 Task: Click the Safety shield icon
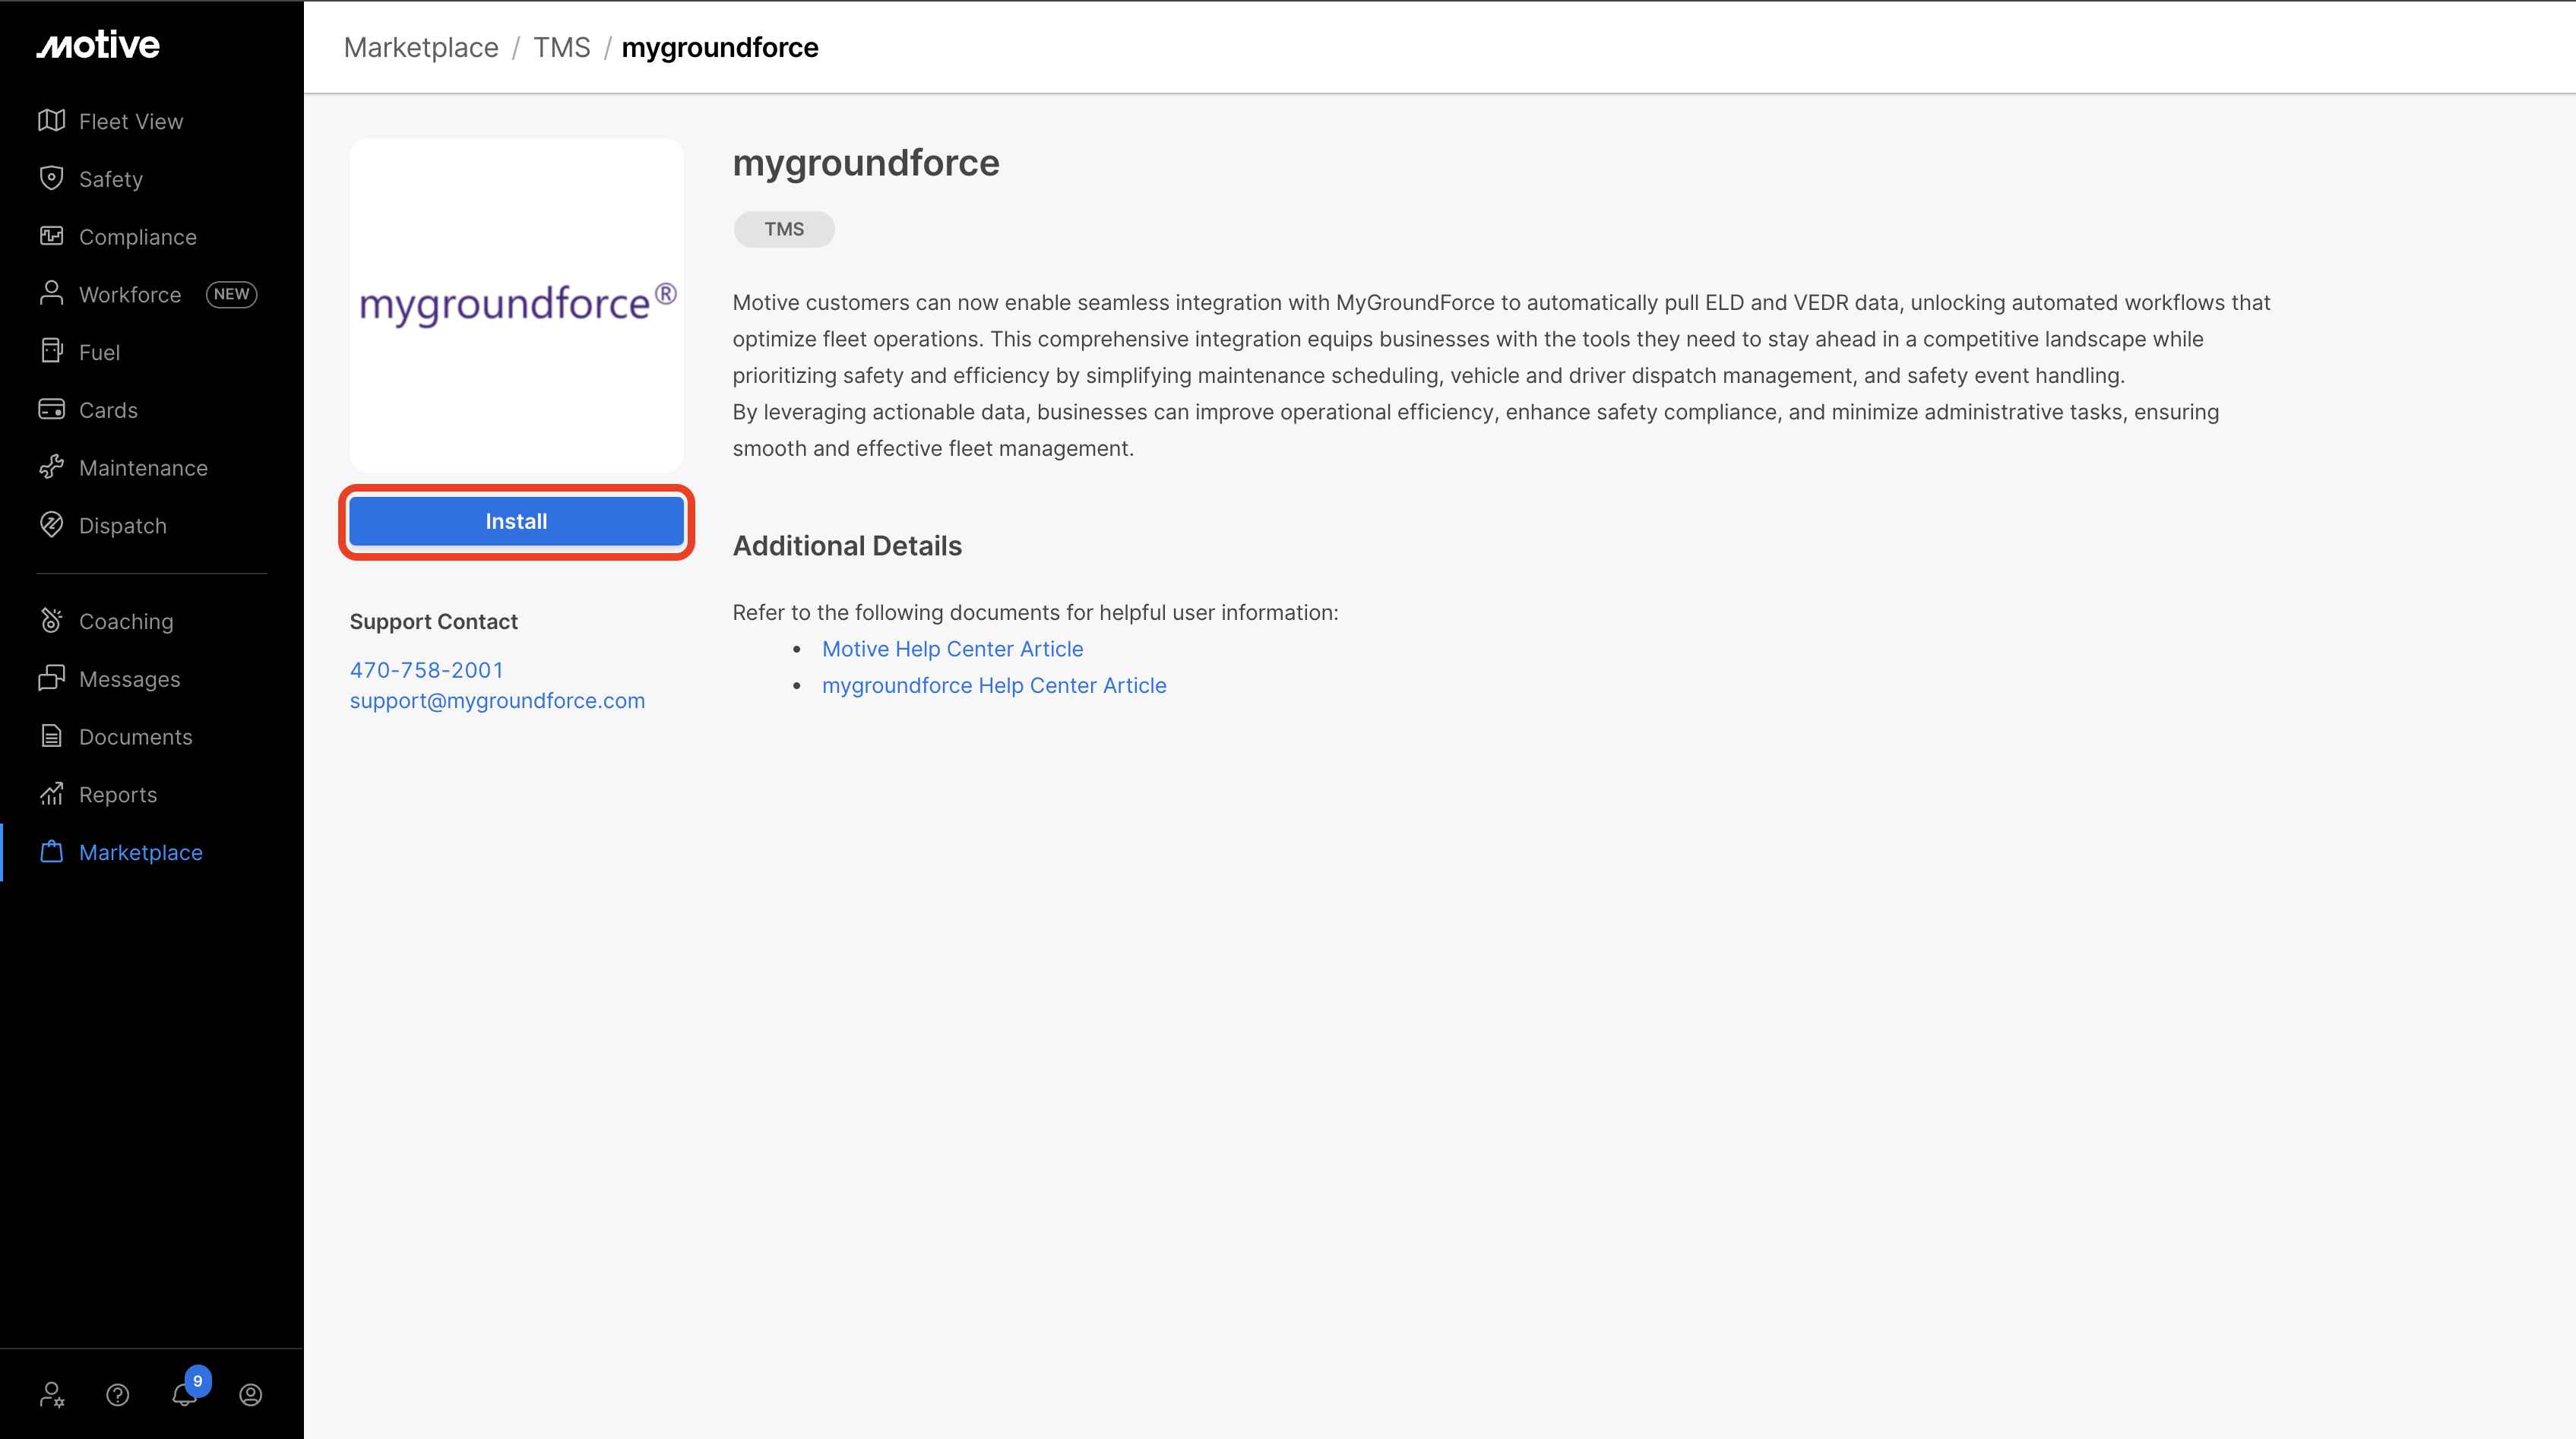[x=51, y=178]
